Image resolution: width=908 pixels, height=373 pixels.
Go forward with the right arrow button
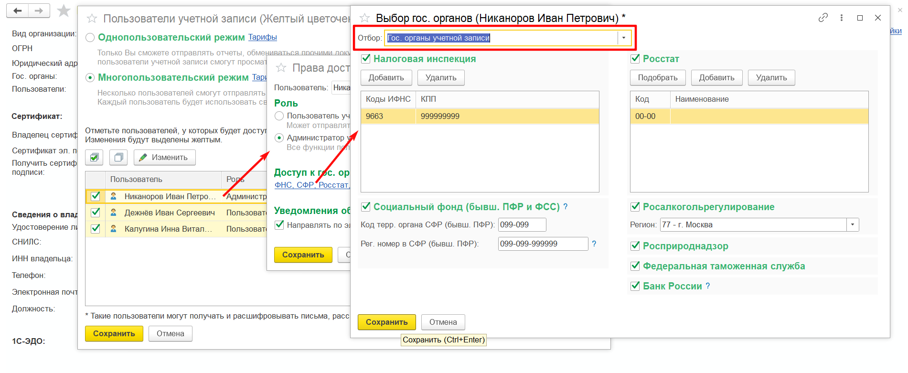39,11
